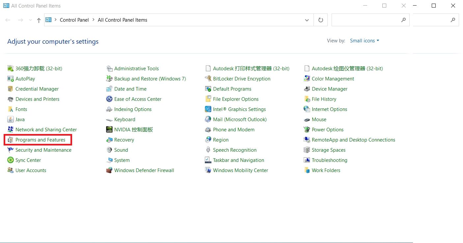Click the NVIDIA 控制面板 icon

tap(109, 129)
